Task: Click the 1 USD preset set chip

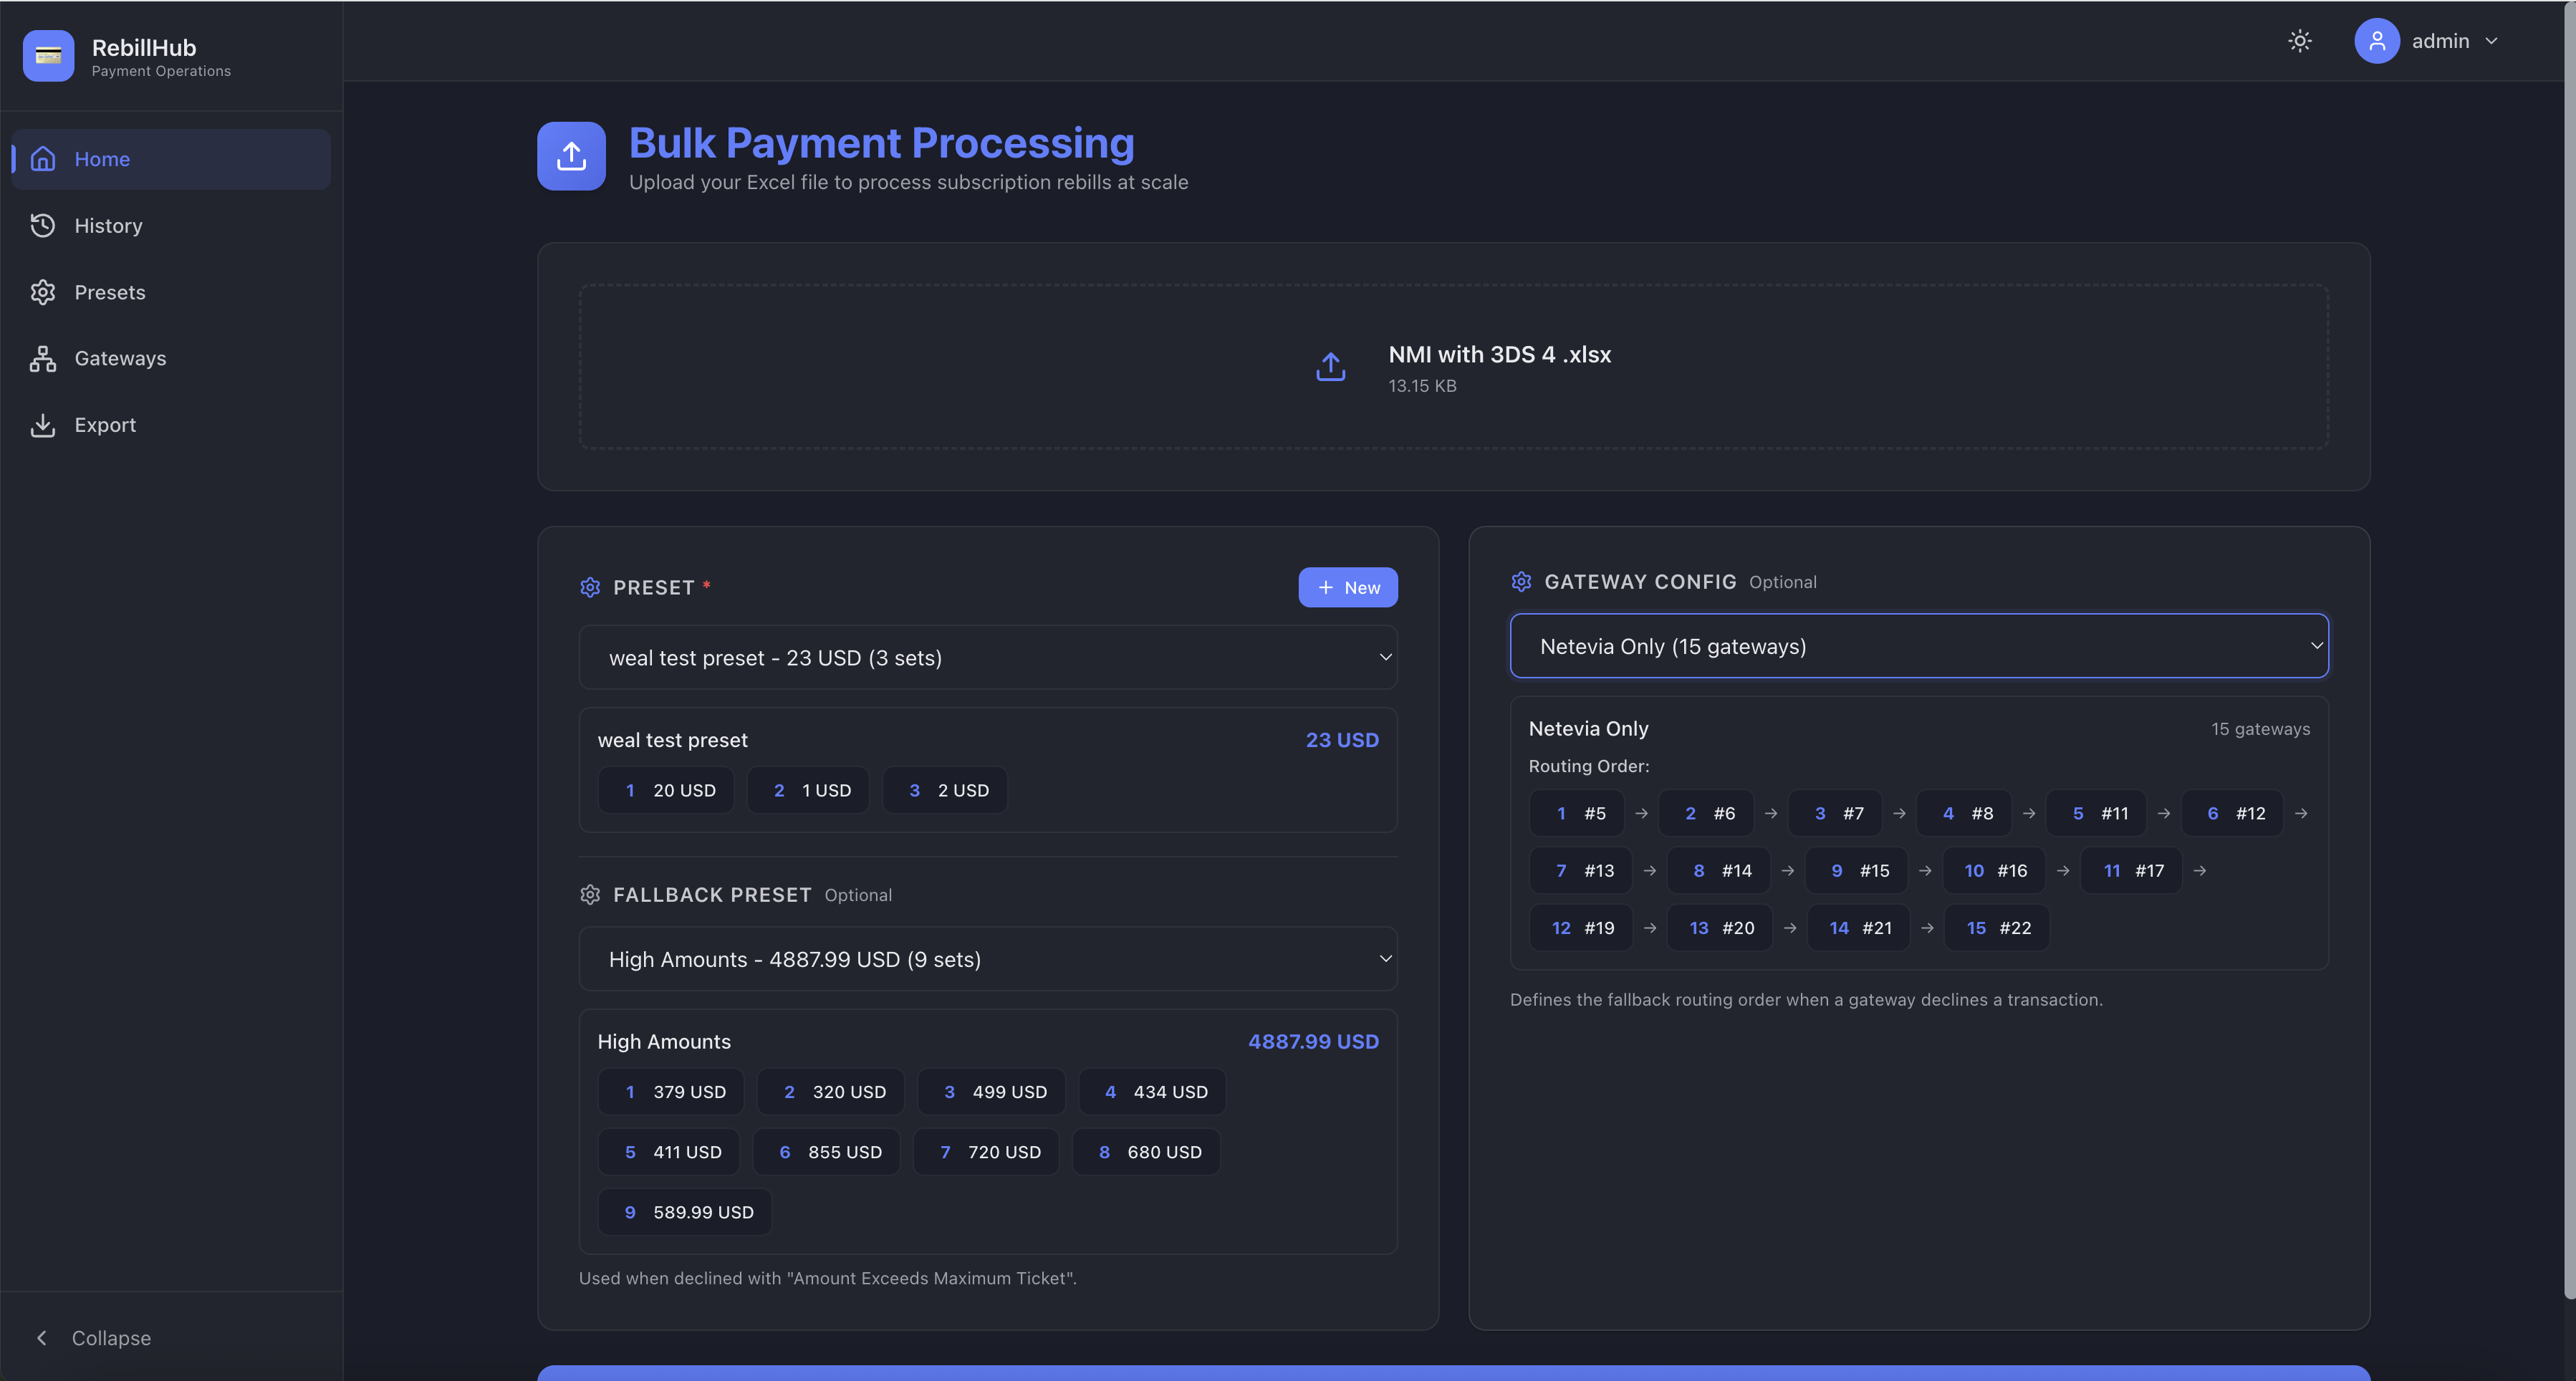Action: click(x=808, y=790)
